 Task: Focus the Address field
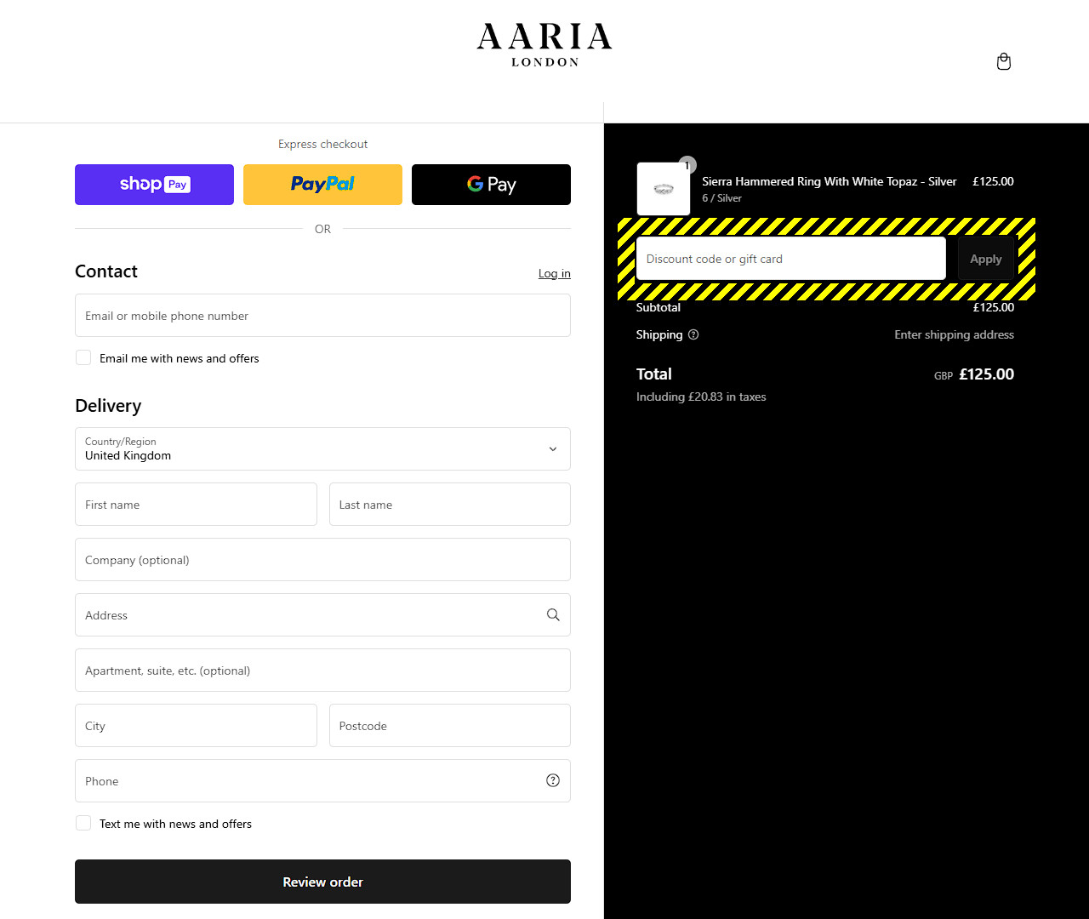pos(322,615)
